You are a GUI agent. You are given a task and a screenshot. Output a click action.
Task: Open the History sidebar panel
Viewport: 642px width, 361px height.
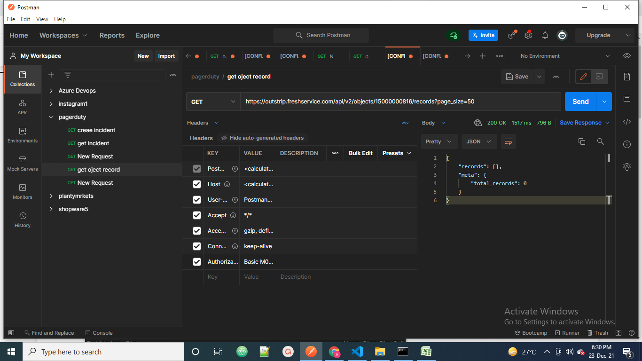click(23, 220)
